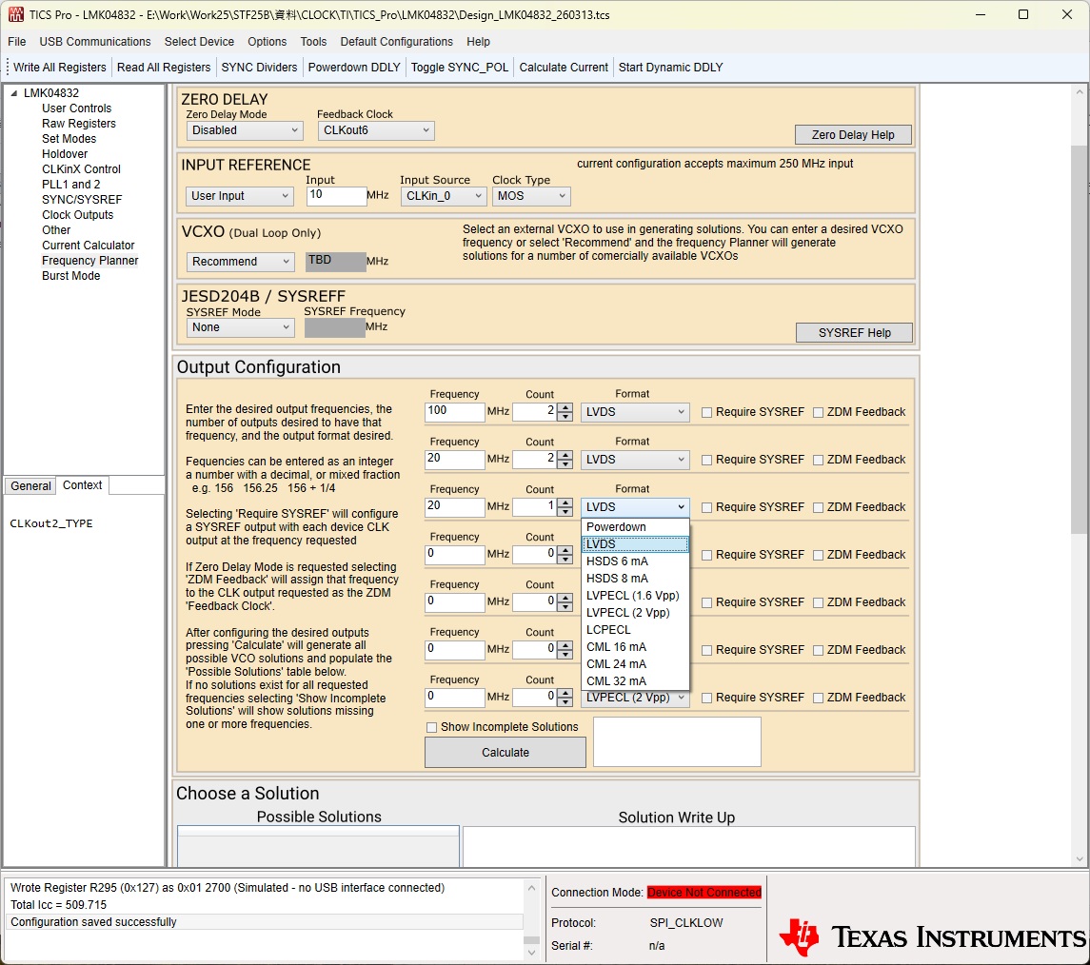
Task: Toggle Show Incomplete Solutions checkbox
Action: (x=431, y=727)
